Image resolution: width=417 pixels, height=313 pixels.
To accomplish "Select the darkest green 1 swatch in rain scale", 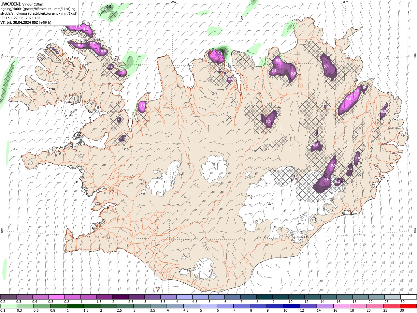I will click(x=75, y=306).
